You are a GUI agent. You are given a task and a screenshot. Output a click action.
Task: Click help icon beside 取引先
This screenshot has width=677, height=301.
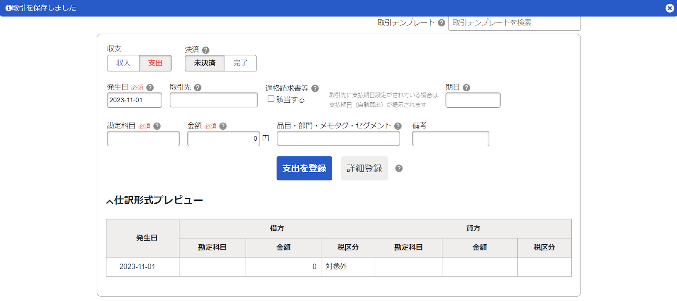coord(198,88)
